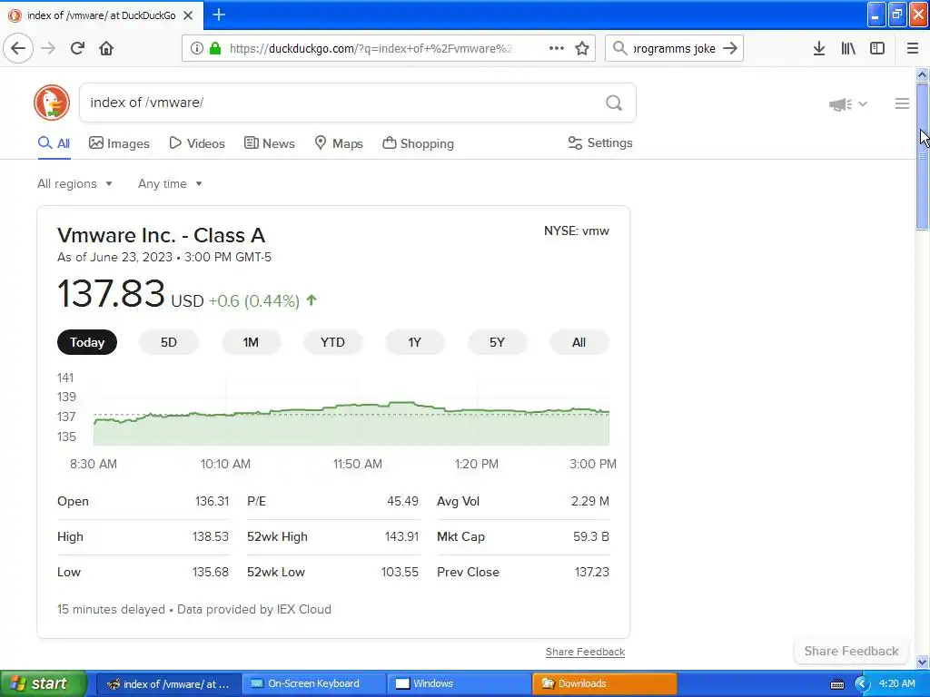Click the keyboard icon in system tray
The width and height of the screenshot is (930, 697).
(836, 684)
